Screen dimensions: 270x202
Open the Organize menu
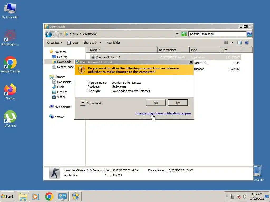click(x=55, y=43)
